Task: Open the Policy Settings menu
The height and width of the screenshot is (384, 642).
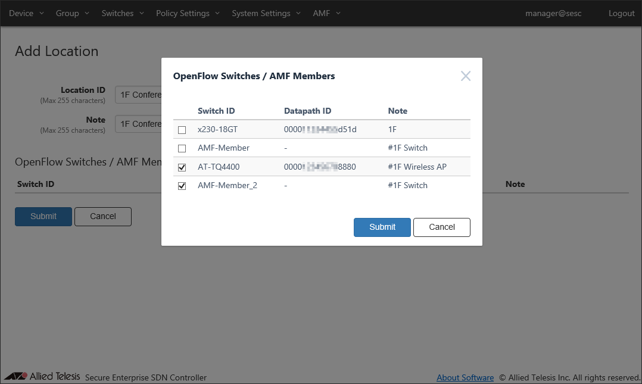Action: [x=188, y=13]
